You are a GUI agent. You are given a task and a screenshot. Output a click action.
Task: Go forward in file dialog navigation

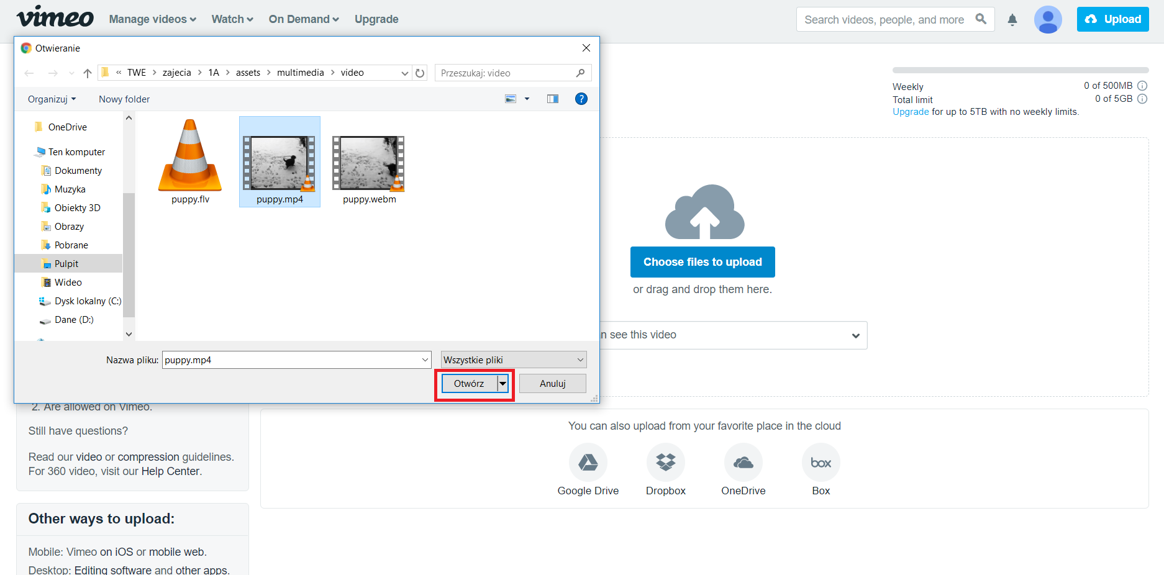[x=53, y=73]
